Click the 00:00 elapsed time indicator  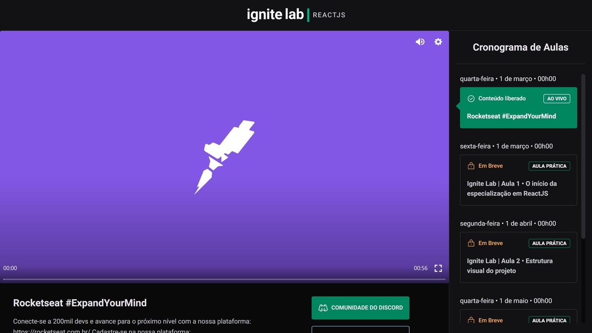pos(10,268)
